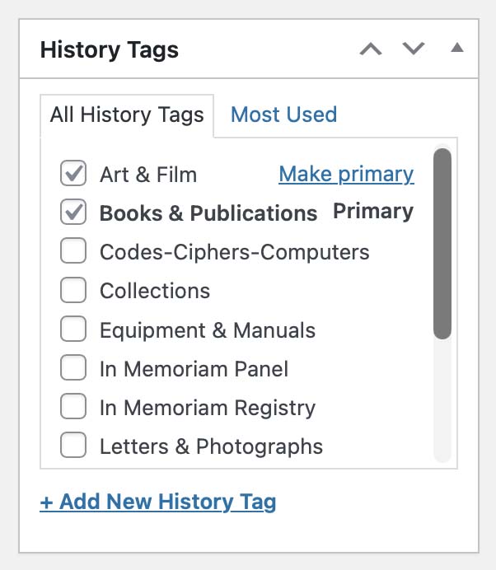Move History Tags panel up
The height and width of the screenshot is (570, 496).
(371, 49)
